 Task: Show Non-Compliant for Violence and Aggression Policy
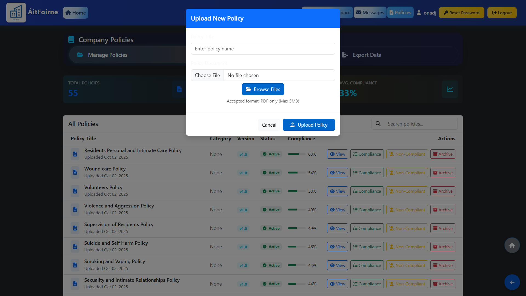coord(407,210)
